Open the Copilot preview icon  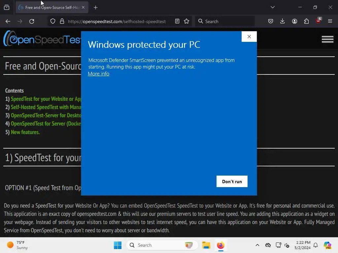click(x=327, y=245)
